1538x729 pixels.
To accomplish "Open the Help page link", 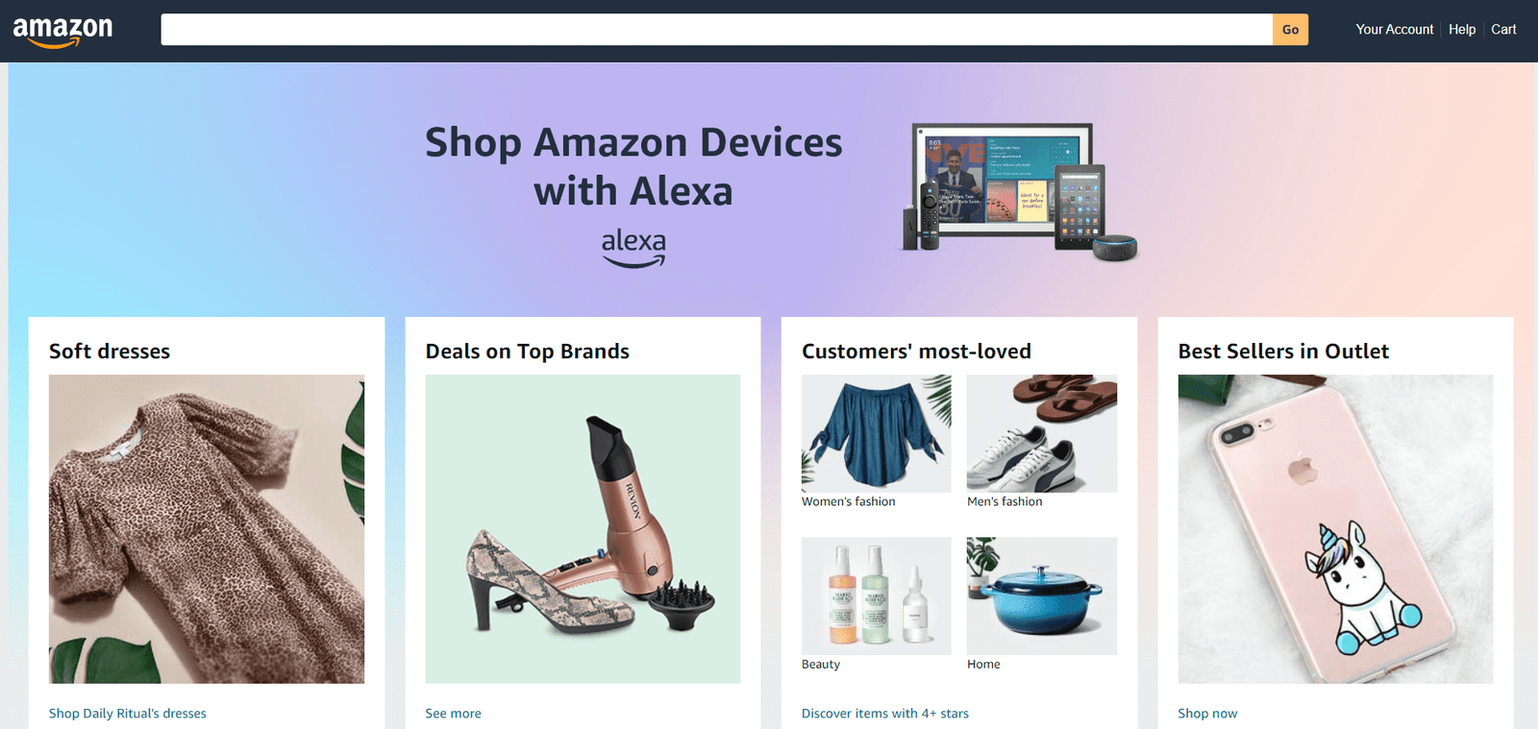I will (1462, 30).
